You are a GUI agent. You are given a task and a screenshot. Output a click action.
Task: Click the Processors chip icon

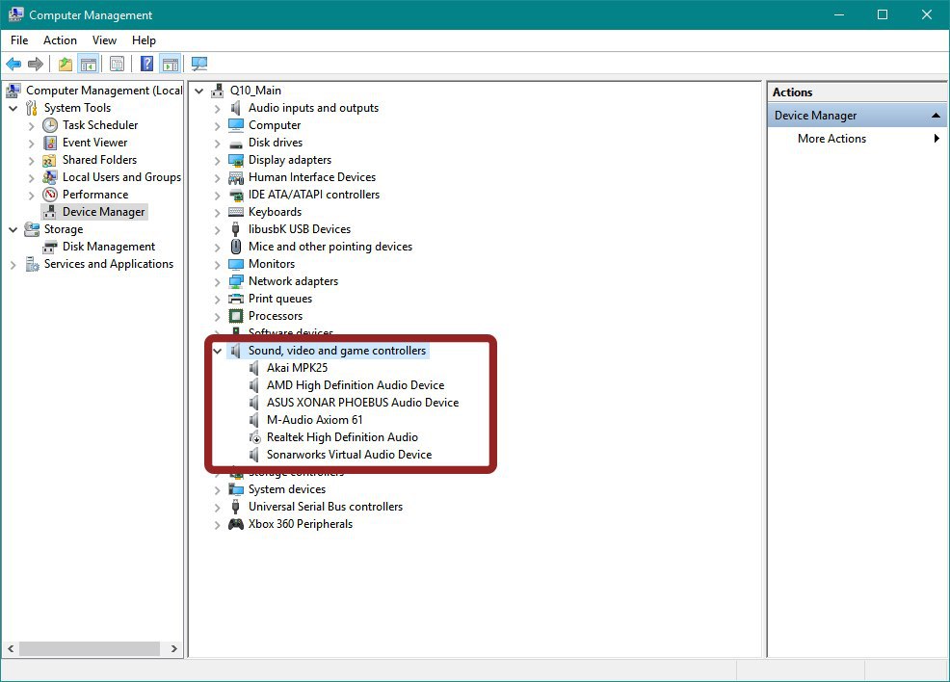236,316
